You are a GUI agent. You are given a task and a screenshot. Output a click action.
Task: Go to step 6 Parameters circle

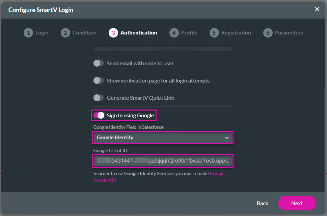point(268,32)
